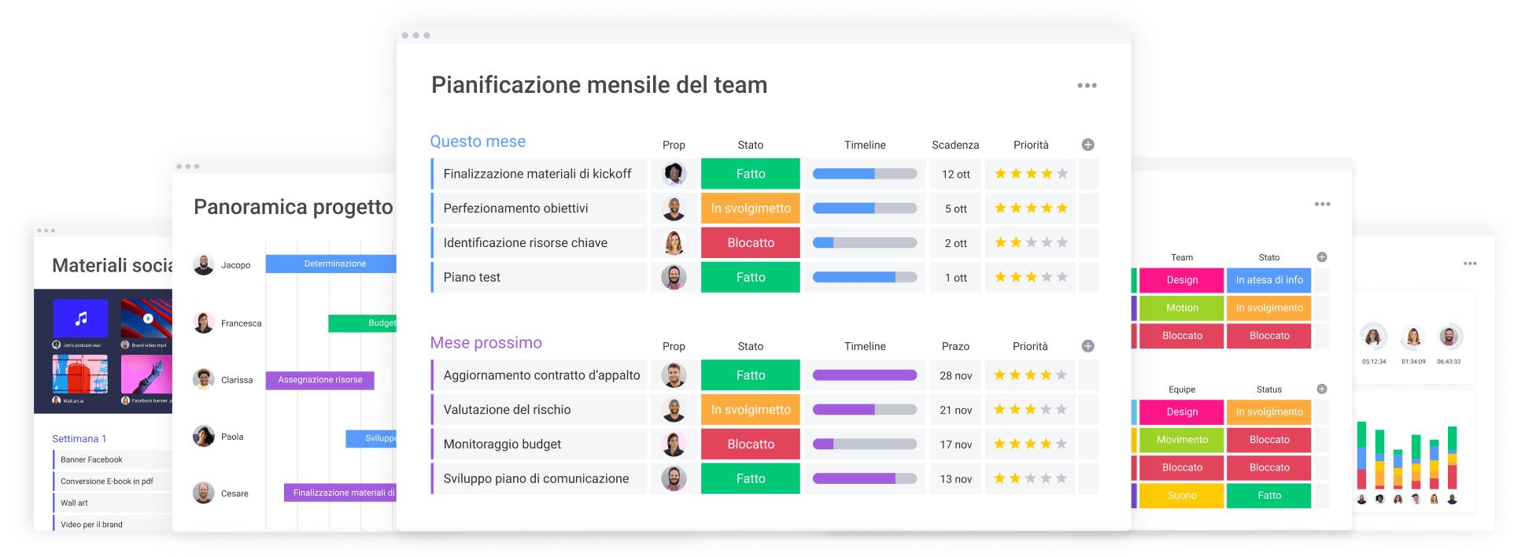
Task: Open the three-dot menu of Pianificazione mensile board
Action: (1087, 85)
